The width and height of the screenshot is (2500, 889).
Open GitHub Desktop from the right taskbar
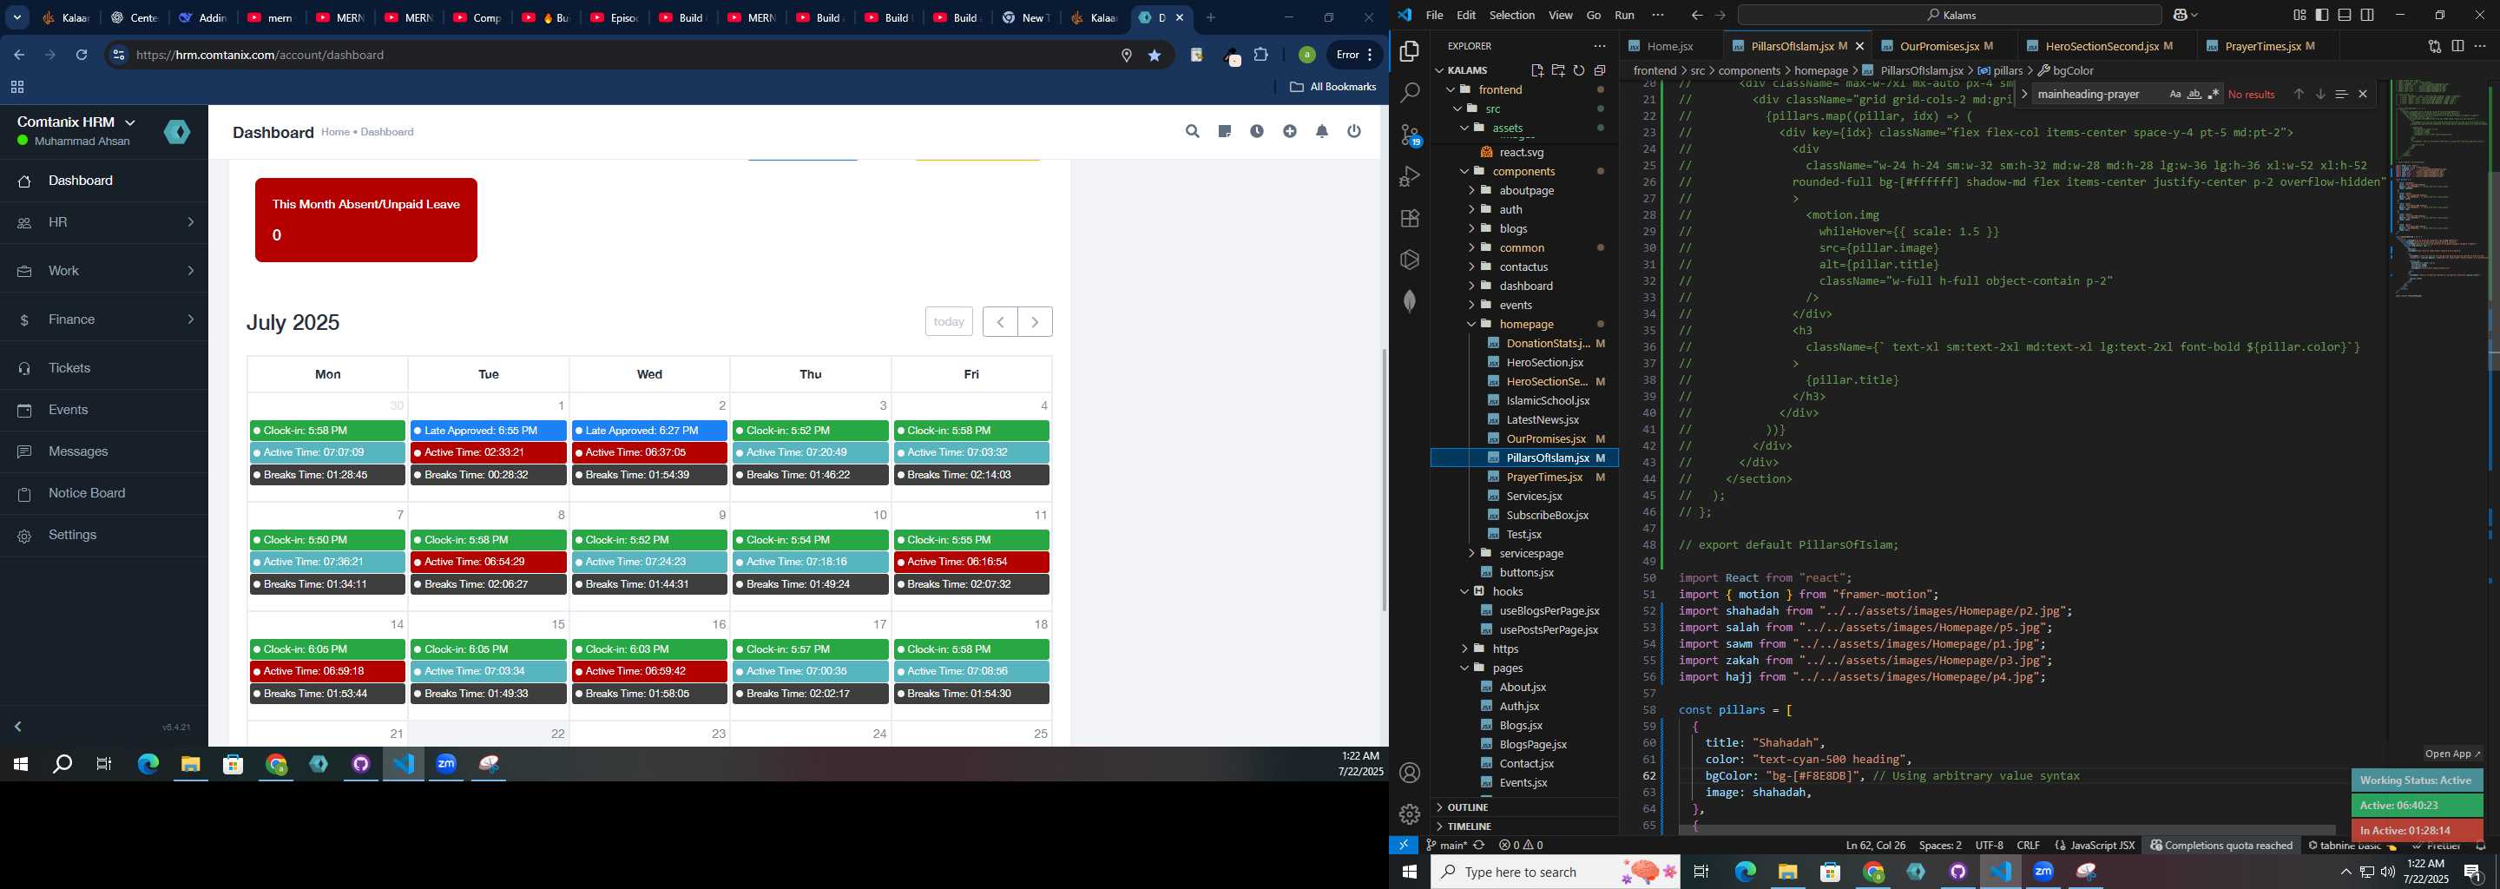click(1958, 872)
